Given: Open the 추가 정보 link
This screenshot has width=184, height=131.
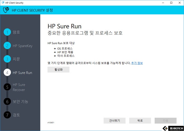Looking at the screenshot, I should click(x=137, y=63).
